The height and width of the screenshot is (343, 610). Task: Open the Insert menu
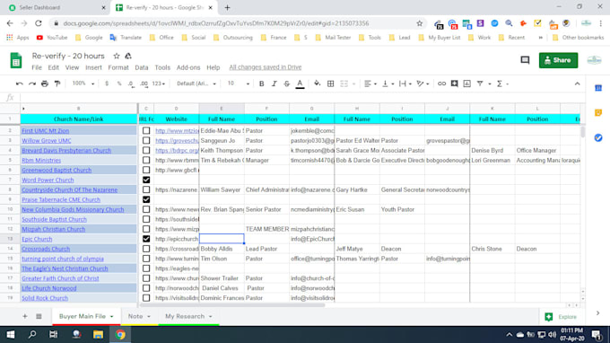click(x=93, y=67)
